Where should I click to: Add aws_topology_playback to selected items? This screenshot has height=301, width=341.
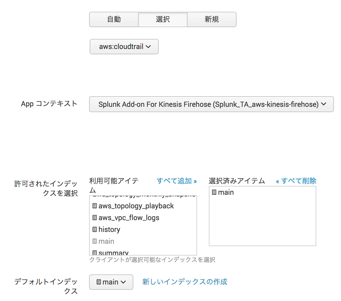point(136,206)
